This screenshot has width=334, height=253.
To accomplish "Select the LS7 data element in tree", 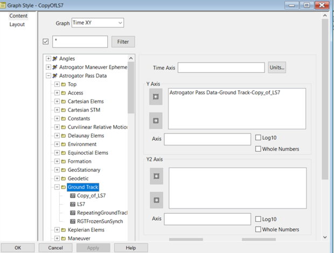I will 81,205.
